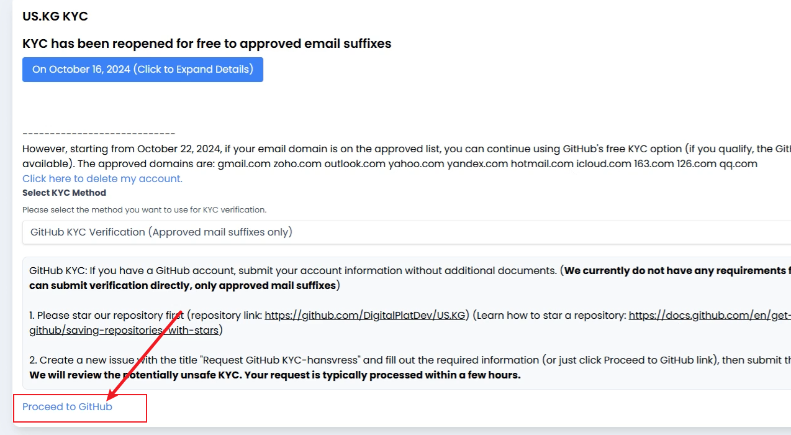Click the bold typically processed within hours notice
Image resolution: width=791 pixels, height=435 pixels.
coord(274,375)
